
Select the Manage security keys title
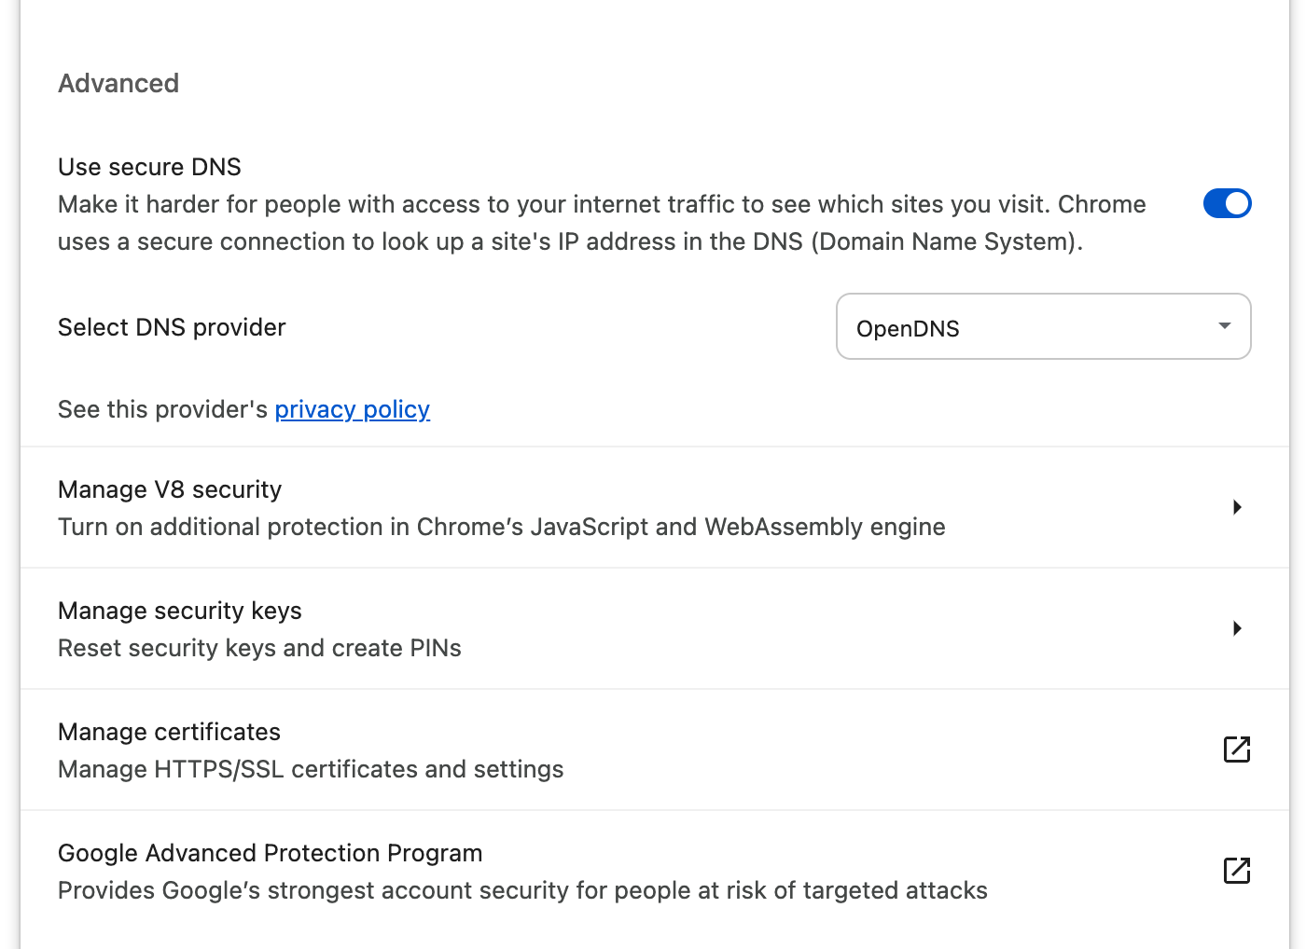pos(180,611)
